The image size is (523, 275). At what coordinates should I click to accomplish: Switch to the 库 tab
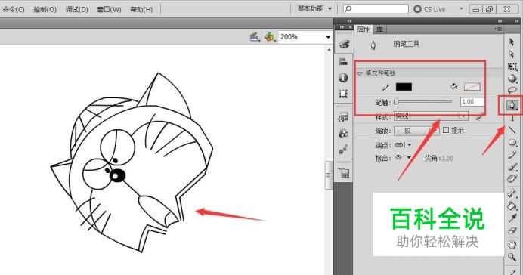379,29
